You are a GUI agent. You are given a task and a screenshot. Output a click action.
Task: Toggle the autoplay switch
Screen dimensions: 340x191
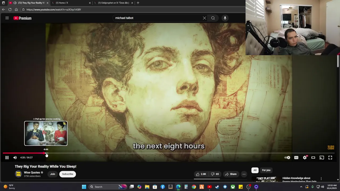click(x=287, y=158)
